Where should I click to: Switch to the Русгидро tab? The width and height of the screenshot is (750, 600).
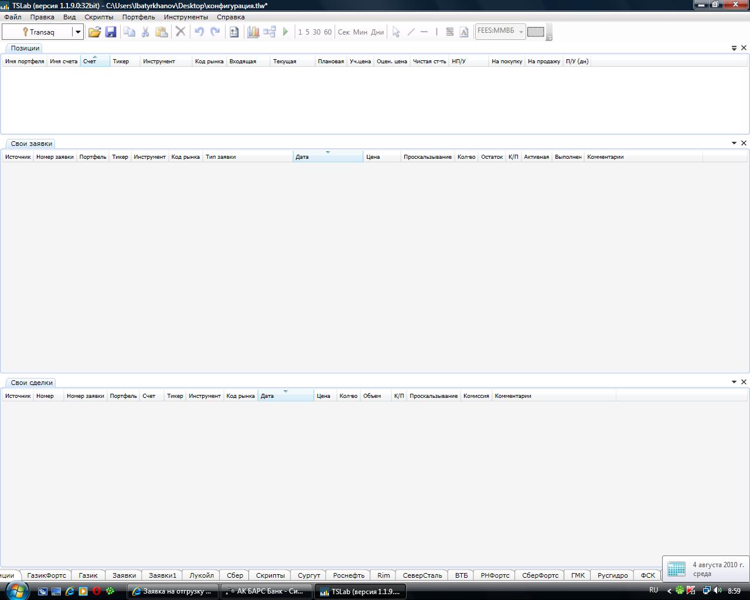613,575
